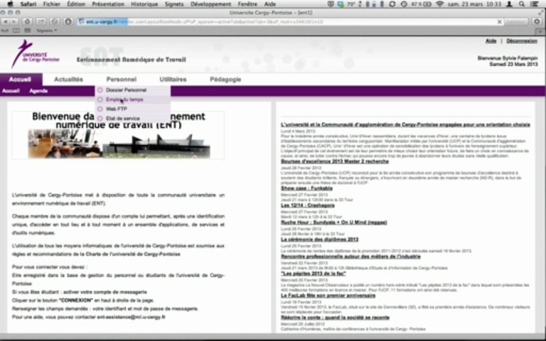
Task: Go back with Safari's back arrow
Action: (x=5, y=21)
